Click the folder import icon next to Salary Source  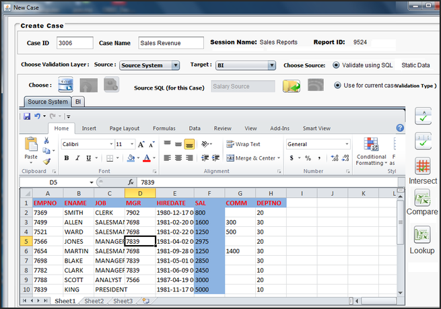click(292, 85)
